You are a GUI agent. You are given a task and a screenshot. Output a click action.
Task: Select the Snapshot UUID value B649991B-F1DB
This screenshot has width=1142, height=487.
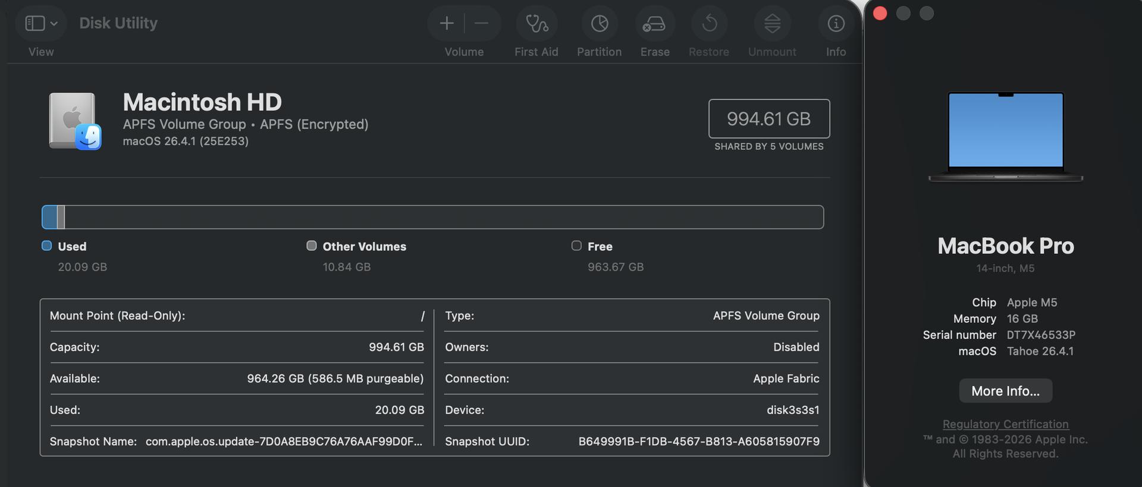pyautogui.click(x=699, y=442)
